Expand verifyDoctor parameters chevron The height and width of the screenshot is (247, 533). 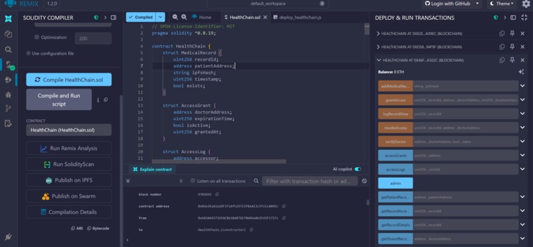click(522, 141)
